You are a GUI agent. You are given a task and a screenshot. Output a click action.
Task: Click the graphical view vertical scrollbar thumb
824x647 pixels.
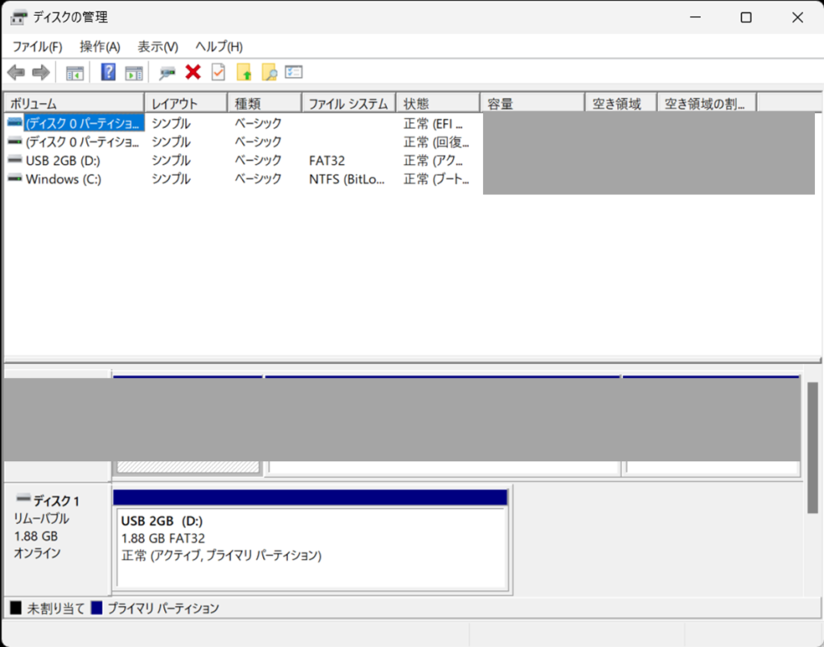click(x=813, y=448)
